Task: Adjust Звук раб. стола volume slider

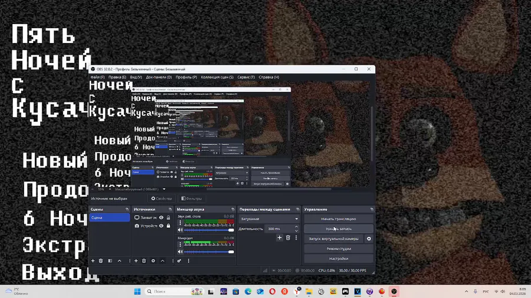Action: click(x=209, y=230)
